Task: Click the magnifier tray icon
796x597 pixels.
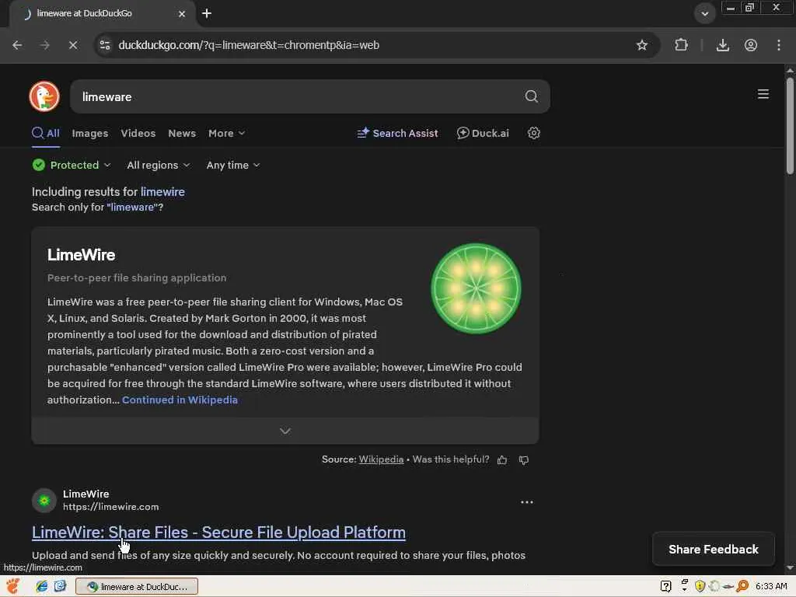Action: click(742, 586)
